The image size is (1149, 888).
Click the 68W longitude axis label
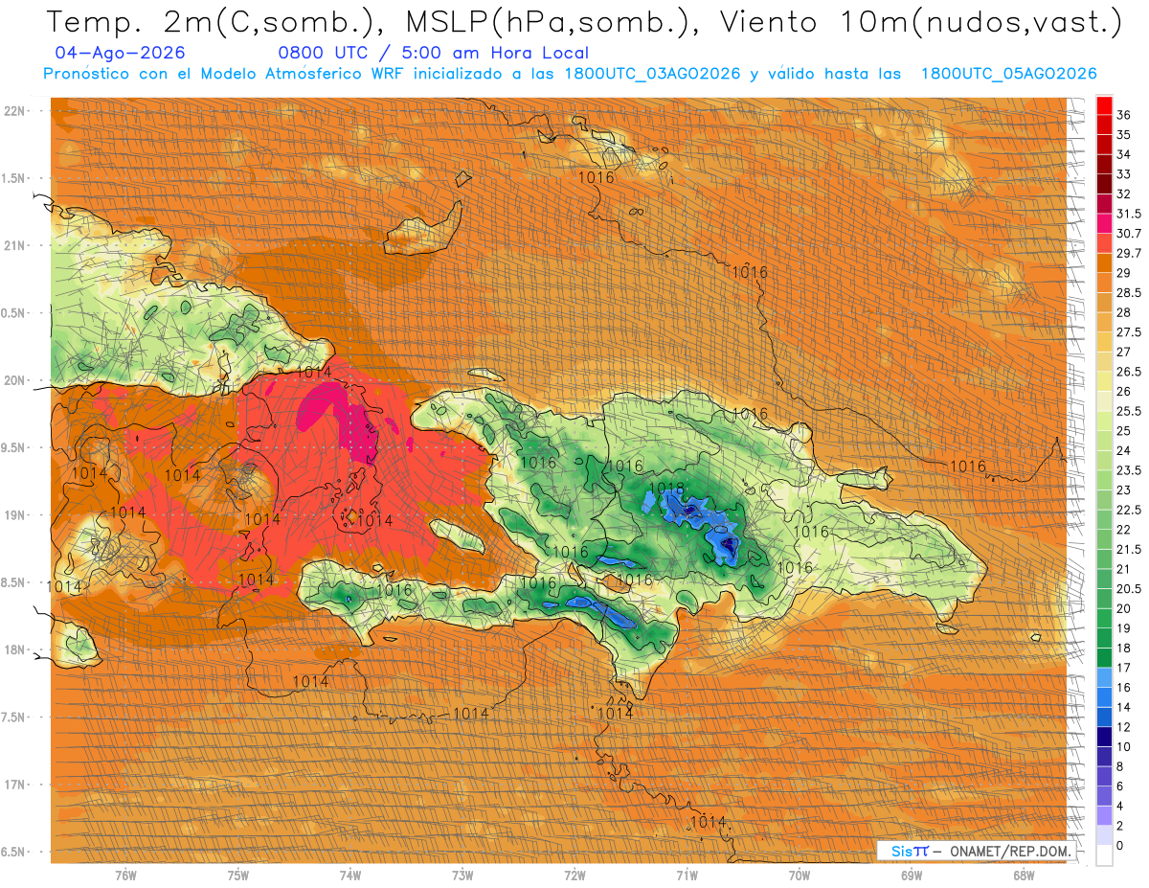[x=1024, y=876]
